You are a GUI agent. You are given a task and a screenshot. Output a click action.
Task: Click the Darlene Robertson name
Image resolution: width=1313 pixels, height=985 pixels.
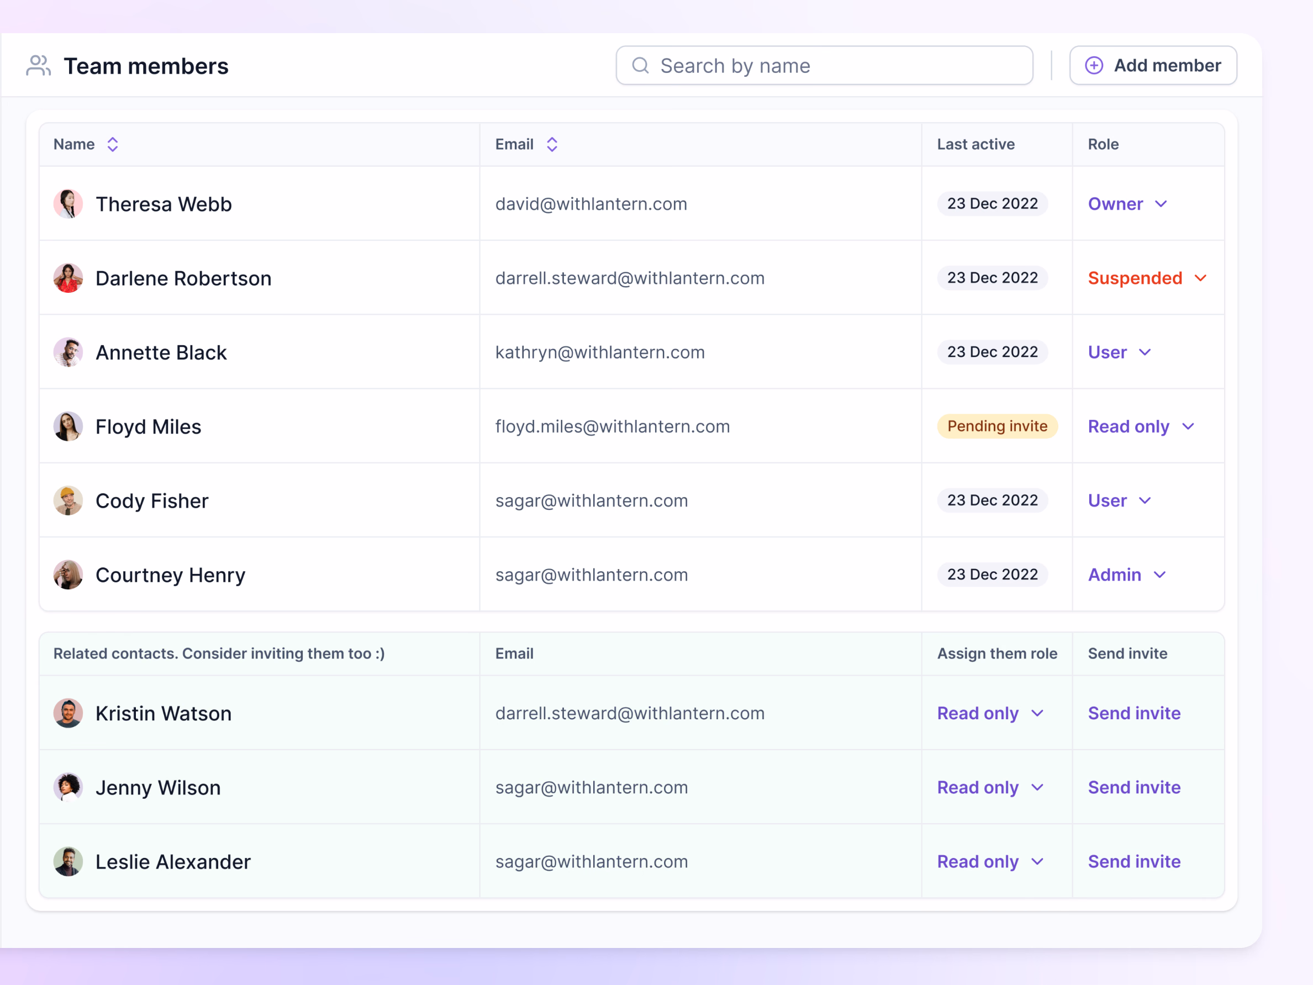pos(183,278)
